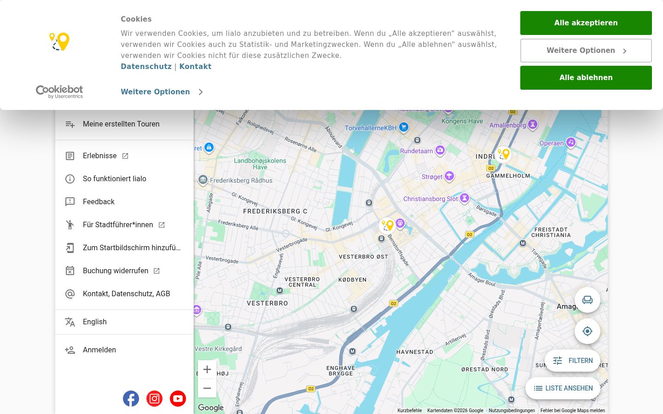Click the Facebook icon
The height and width of the screenshot is (414, 663).
point(131,398)
